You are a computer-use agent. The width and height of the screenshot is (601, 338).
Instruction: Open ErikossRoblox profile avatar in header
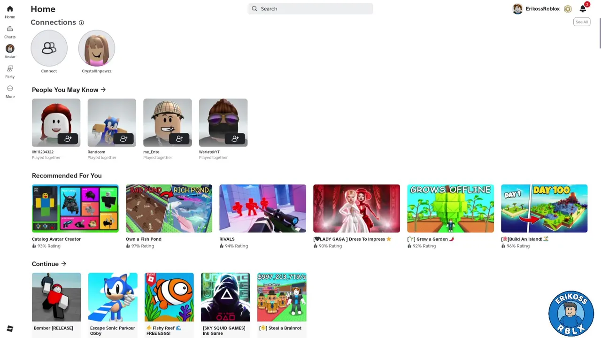[517, 9]
